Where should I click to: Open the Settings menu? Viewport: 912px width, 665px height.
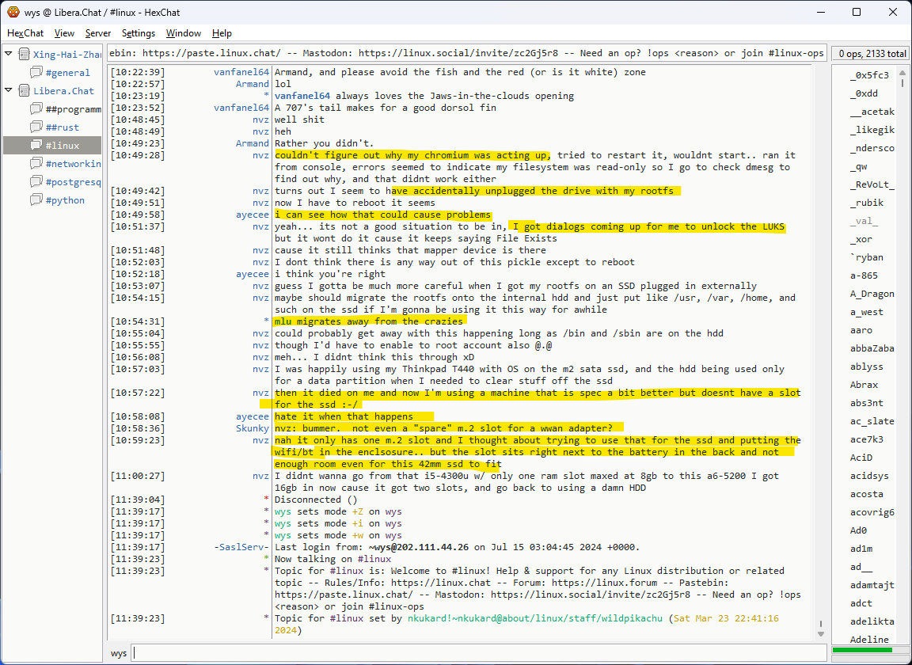(x=139, y=33)
